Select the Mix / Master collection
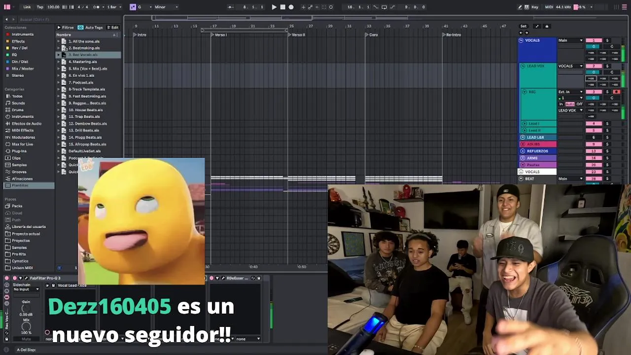This screenshot has width=631, height=355. tap(23, 69)
